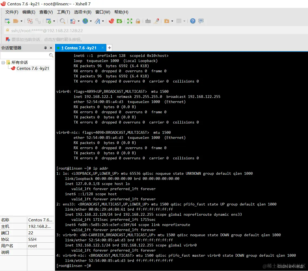
Task: Open the dropdown next to the Open folder icon
Action: 21,21
